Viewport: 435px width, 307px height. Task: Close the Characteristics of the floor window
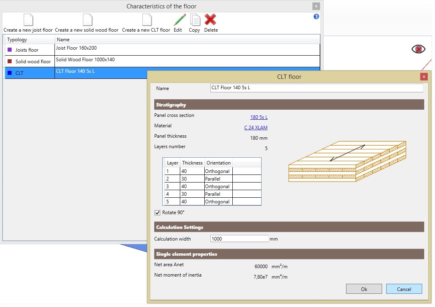(x=316, y=6)
